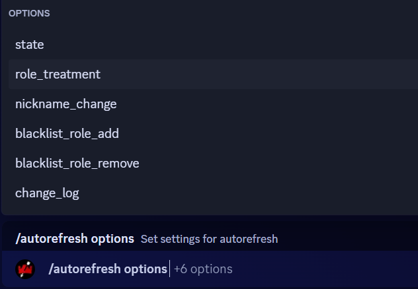This screenshot has width=418, height=289.
Task: Click 'Set settings for autorefresh' description text
Action: pyautogui.click(x=209, y=239)
